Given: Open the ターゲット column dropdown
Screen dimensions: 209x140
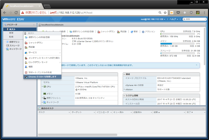Looking at the screenshot, I should click(94, 112).
